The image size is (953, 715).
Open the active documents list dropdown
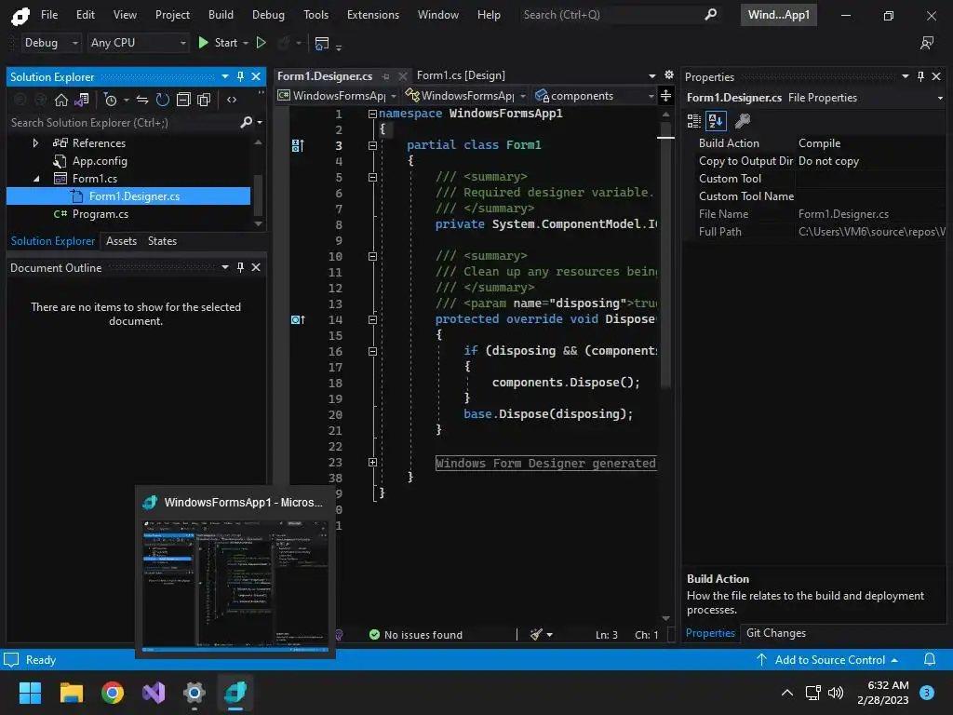652,75
